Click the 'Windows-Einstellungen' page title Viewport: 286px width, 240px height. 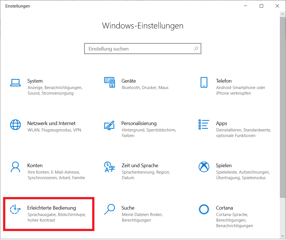click(143, 25)
